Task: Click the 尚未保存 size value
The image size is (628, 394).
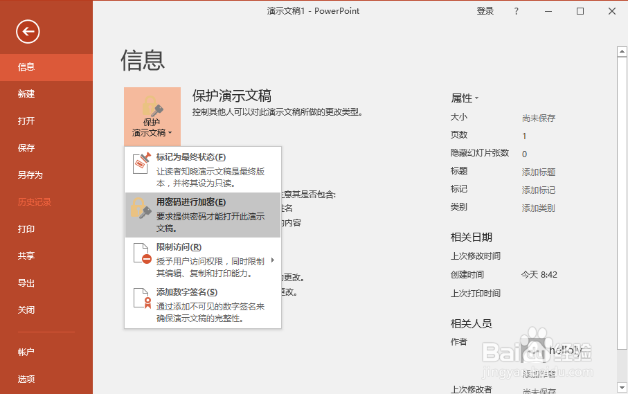Action: click(538, 118)
